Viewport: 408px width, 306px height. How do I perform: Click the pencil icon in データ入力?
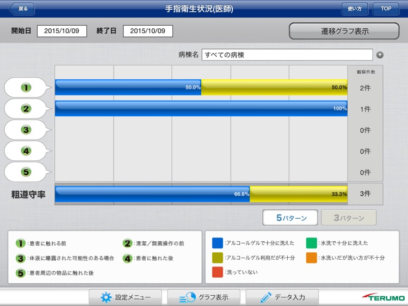click(266, 297)
